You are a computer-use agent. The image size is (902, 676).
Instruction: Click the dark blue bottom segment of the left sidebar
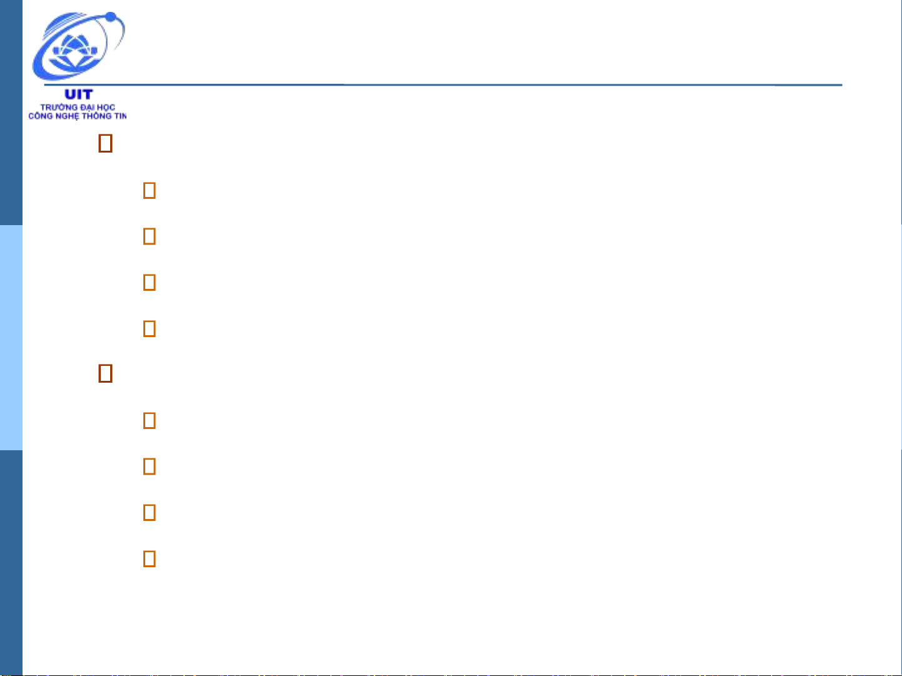11,563
